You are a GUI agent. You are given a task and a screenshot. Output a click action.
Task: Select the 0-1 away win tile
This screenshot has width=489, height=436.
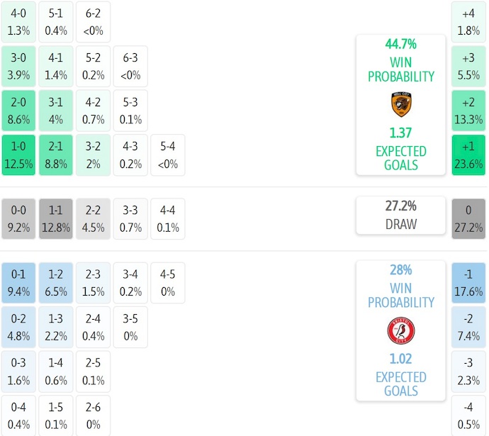point(18,283)
